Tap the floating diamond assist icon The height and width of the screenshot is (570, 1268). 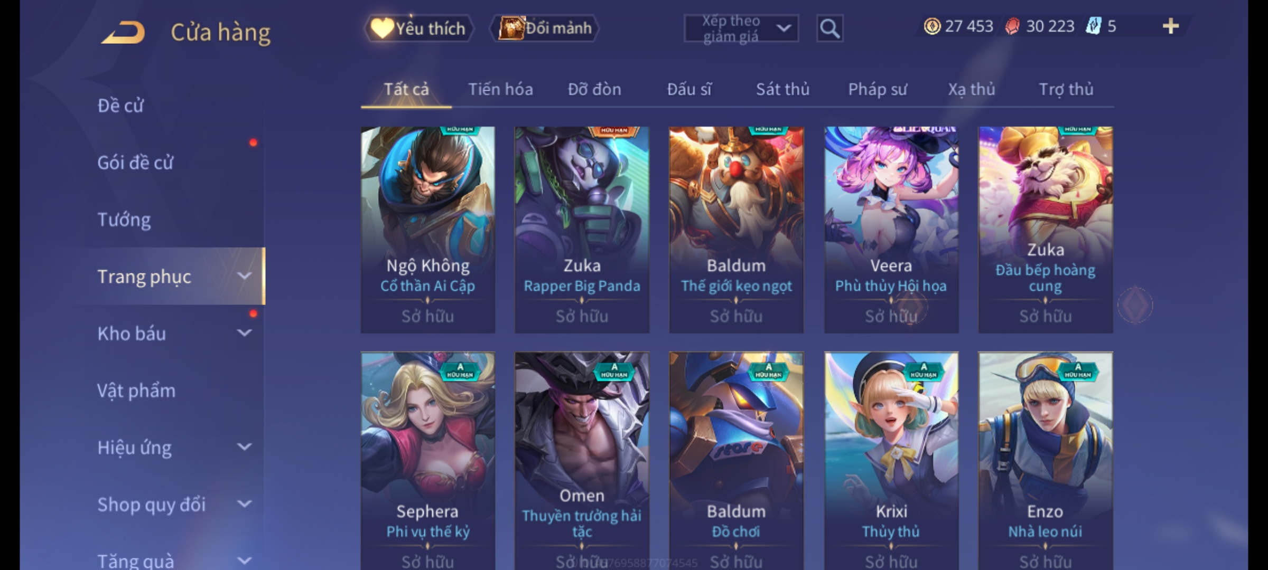tap(1135, 305)
